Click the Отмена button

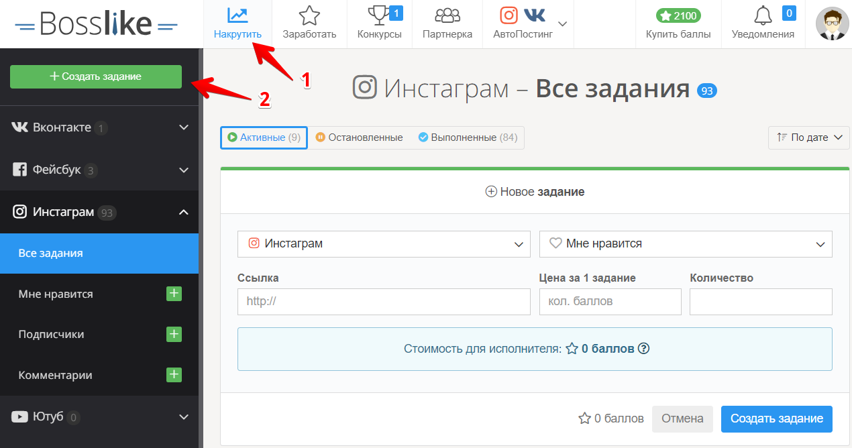tap(682, 418)
